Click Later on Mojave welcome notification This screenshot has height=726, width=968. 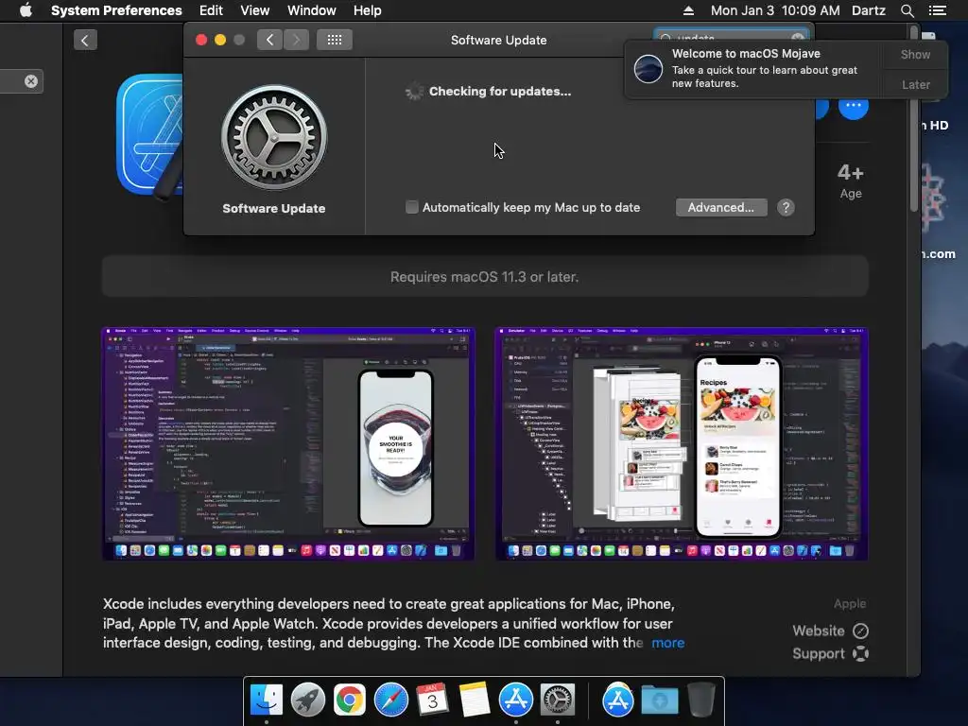(x=915, y=84)
